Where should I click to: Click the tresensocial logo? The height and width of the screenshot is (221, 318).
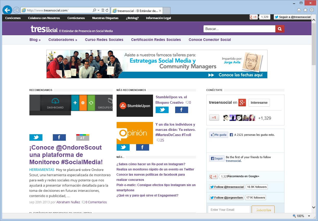tap(44, 29)
